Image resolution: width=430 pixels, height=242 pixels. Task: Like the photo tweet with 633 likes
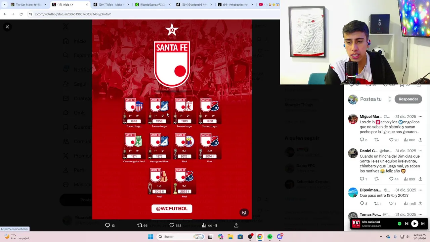pos(175,226)
